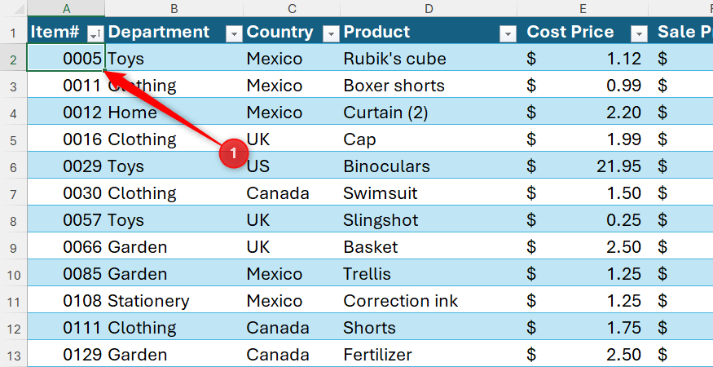Click the red numbered 1 marker
This screenshot has height=367, width=713.
tap(233, 153)
